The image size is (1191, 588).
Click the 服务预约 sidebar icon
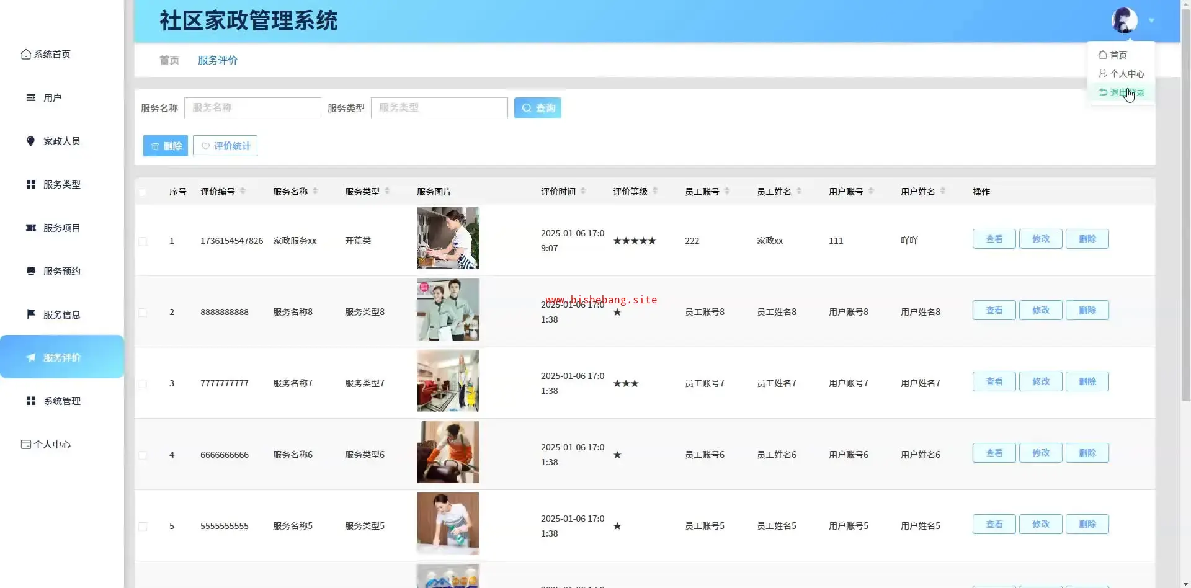(x=30, y=271)
